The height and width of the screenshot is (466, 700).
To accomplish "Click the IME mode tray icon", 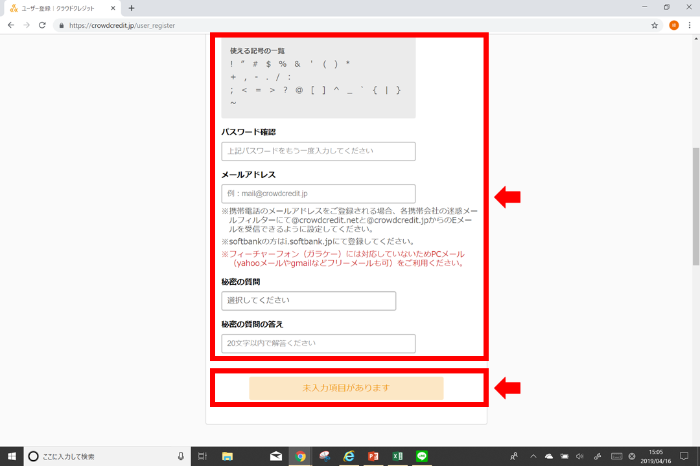I will click(x=632, y=456).
